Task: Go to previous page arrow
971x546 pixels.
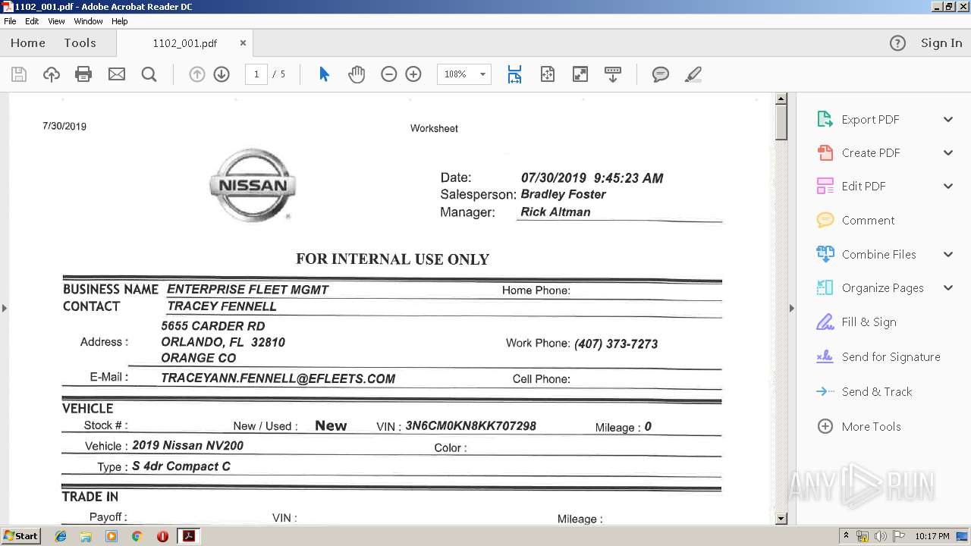Action: [x=197, y=74]
